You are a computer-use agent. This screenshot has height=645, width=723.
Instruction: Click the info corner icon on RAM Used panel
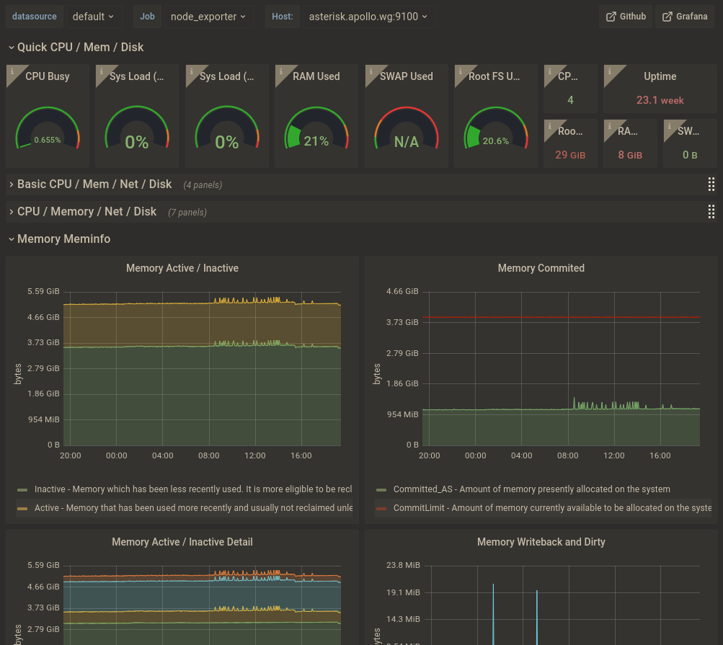coord(281,71)
